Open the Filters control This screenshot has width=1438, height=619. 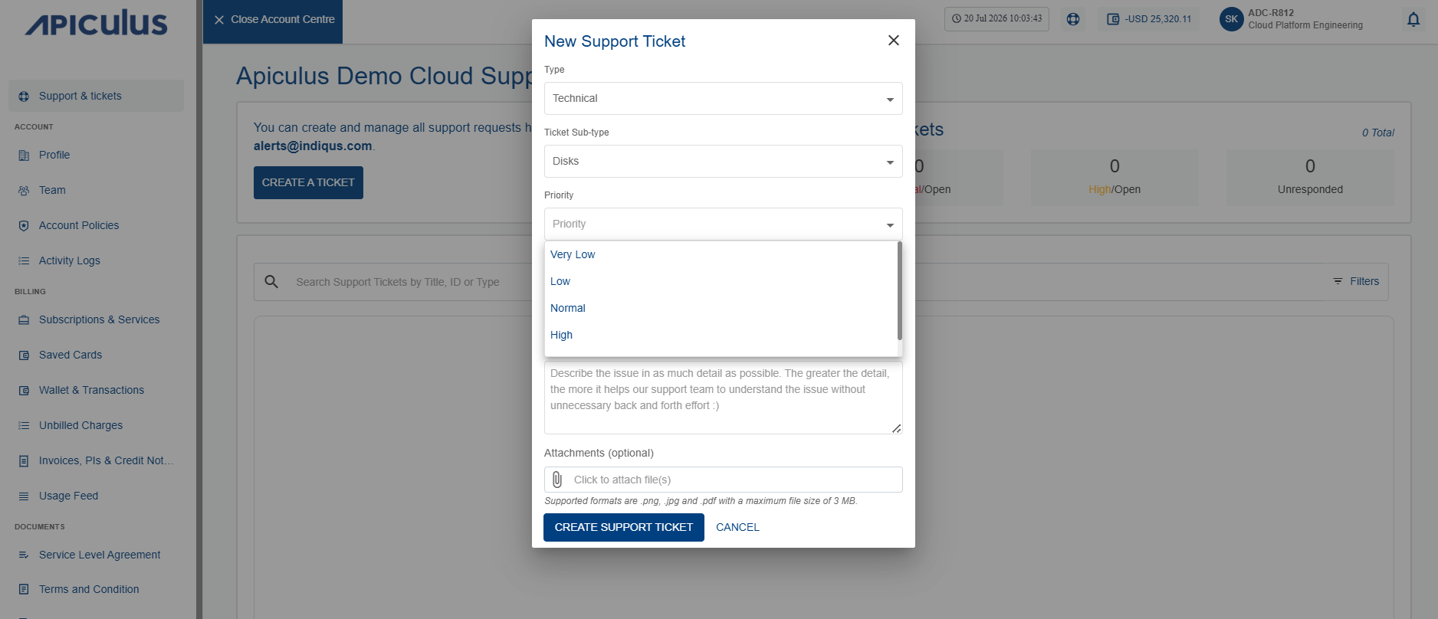1356,282
